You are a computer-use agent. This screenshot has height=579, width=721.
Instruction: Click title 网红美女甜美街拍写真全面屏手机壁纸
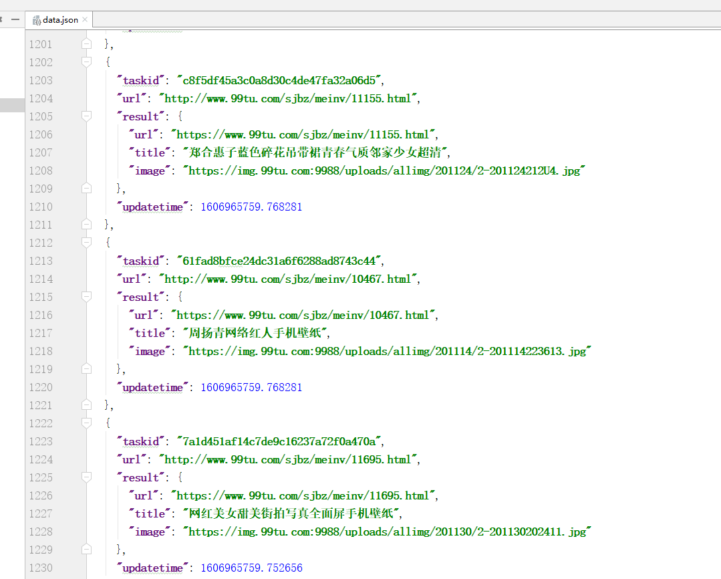pos(291,513)
